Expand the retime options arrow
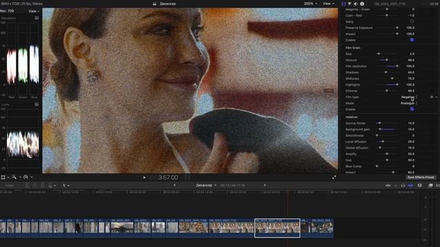Screen dimensions: 440x247 click(32, 178)
